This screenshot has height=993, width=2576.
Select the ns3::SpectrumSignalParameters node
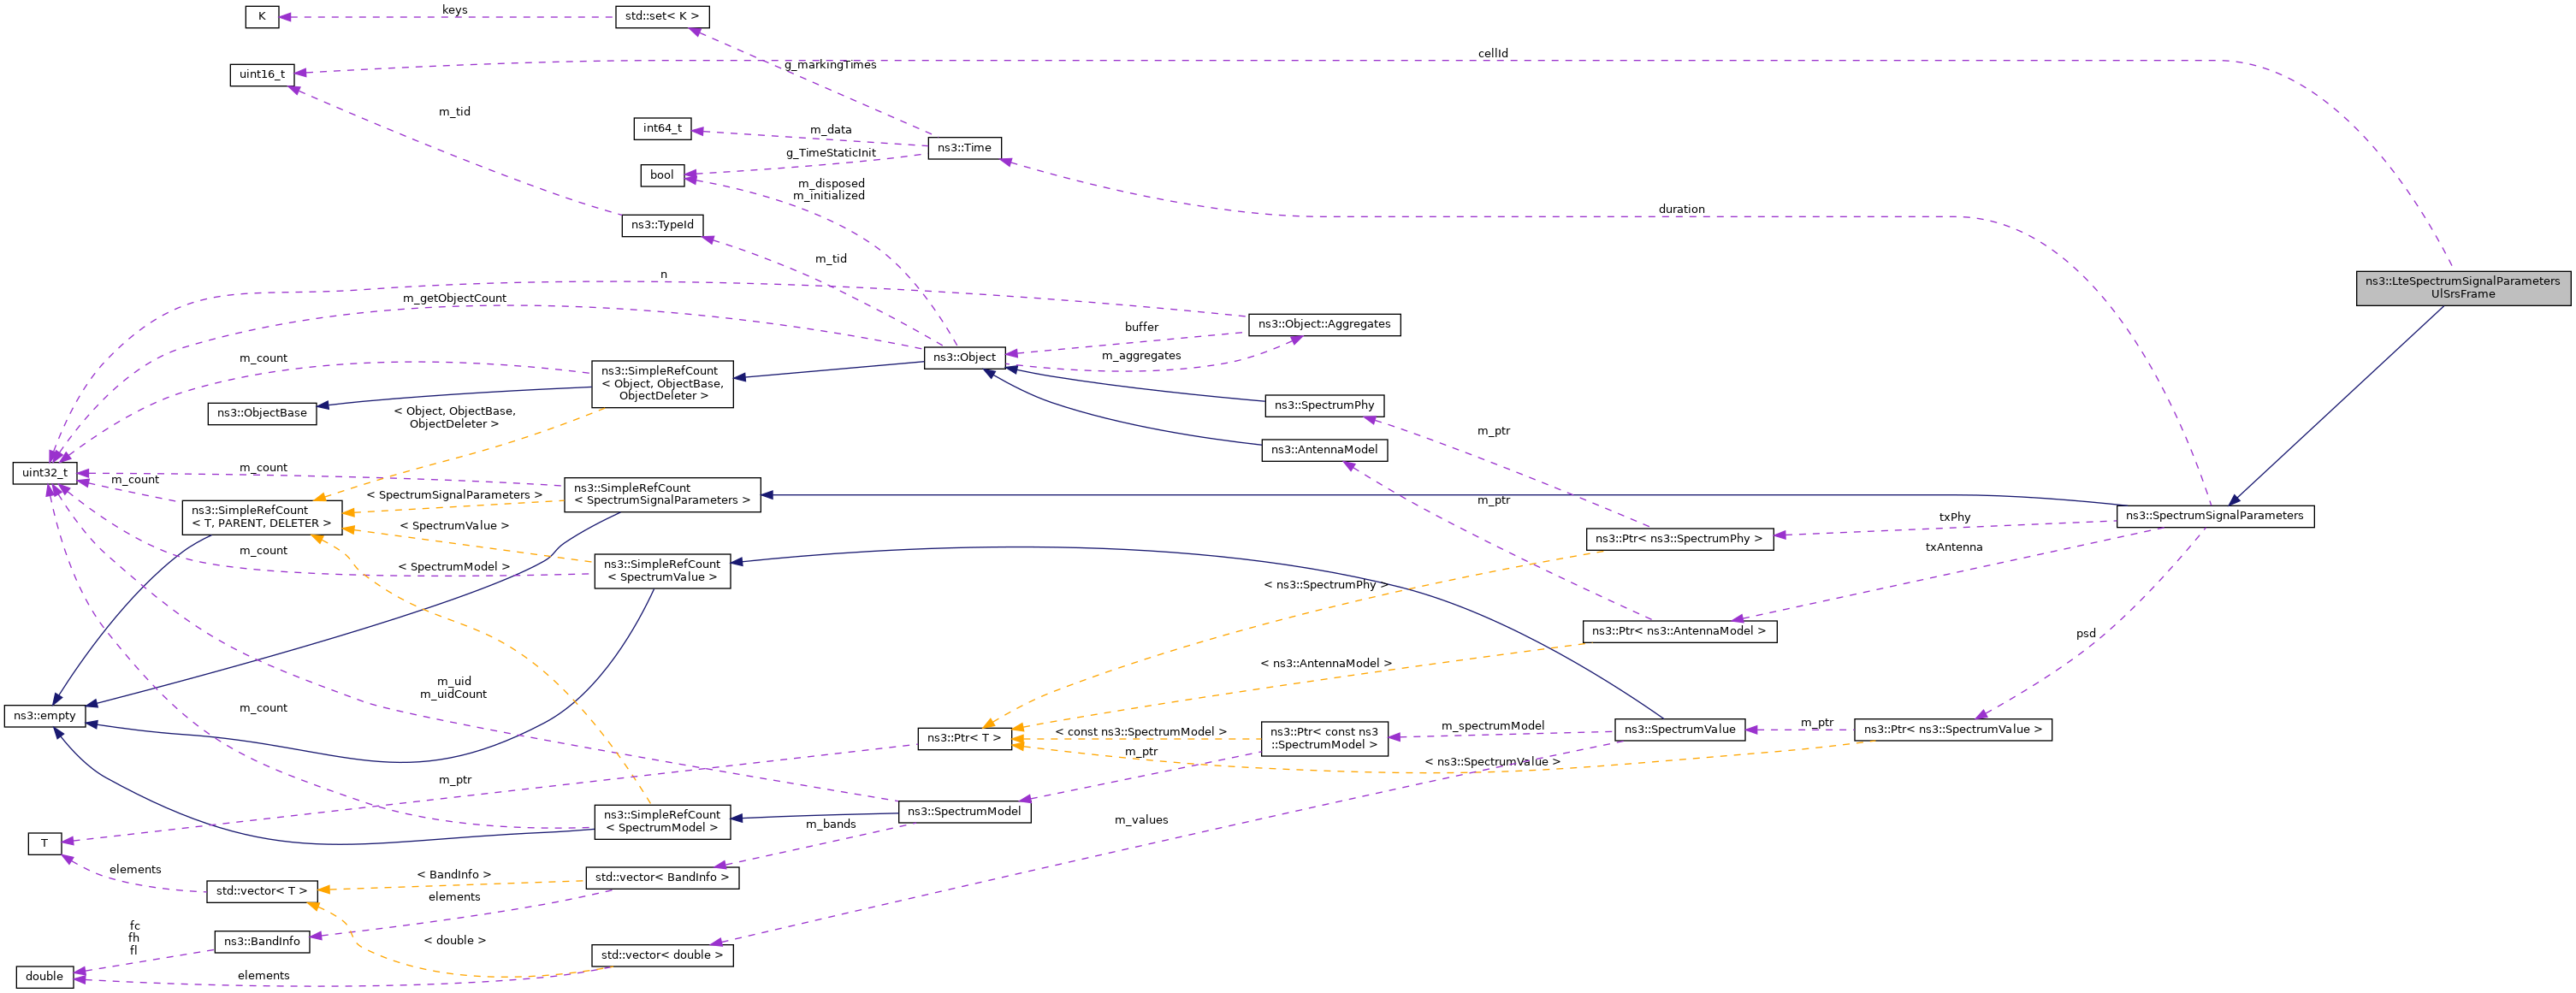(x=2215, y=516)
